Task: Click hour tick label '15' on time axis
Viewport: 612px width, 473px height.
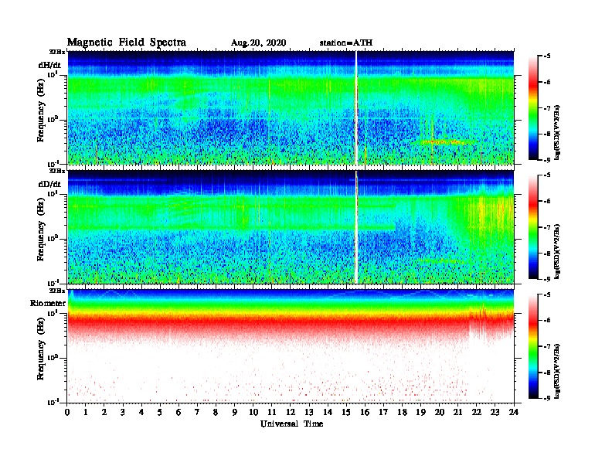Action: click(x=346, y=412)
